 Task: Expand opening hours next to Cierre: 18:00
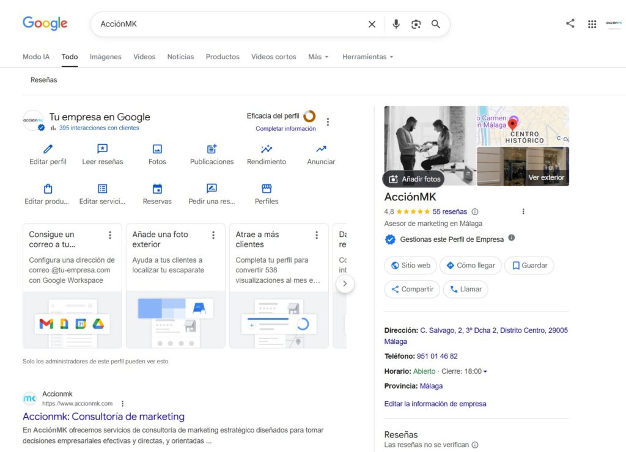point(485,371)
